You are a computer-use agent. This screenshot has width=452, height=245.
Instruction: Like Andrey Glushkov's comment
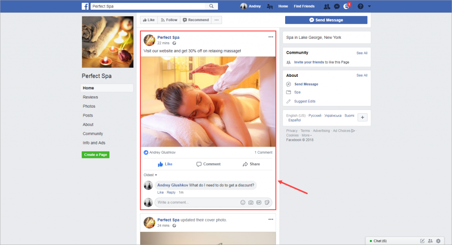[x=161, y=192]
